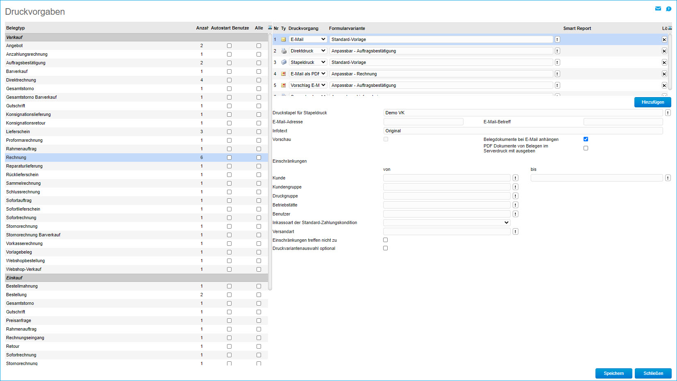
Task: Open lookup for row 4 Formularvariante
Action: [x=557, y=74]
